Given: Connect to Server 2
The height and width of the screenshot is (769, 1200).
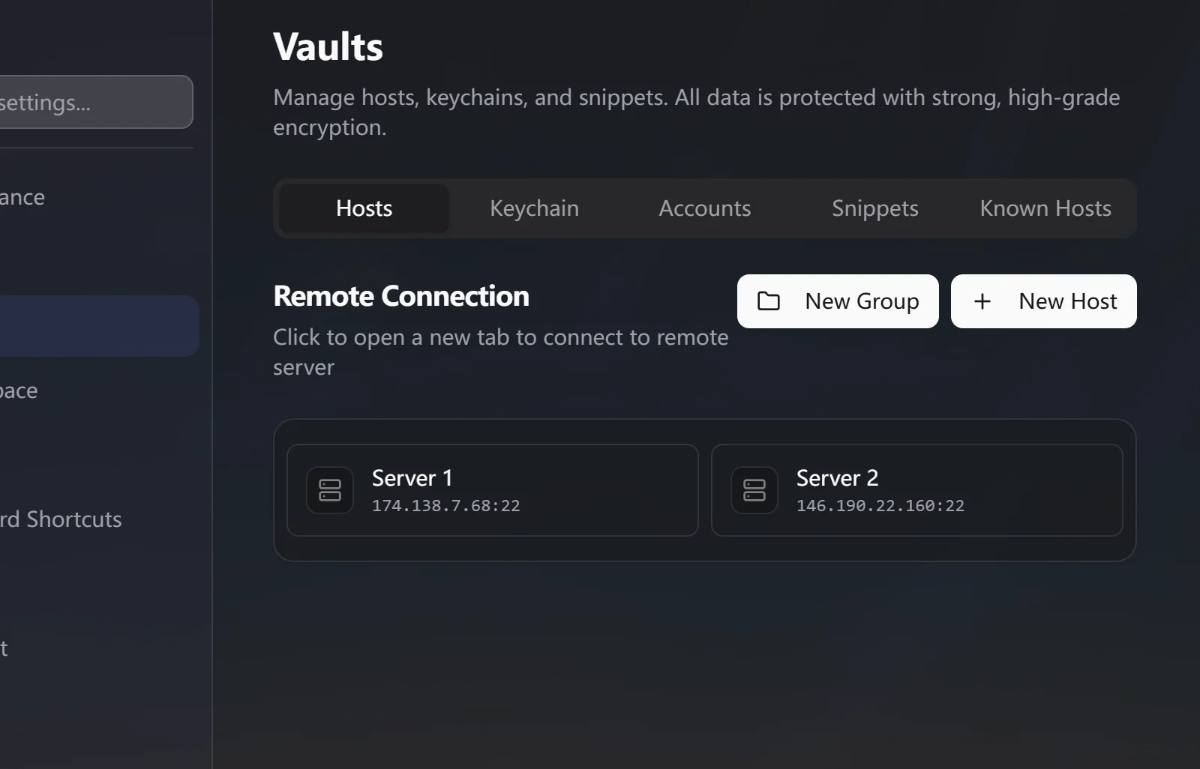Looking at the screenshot, I should click(916, 489).
